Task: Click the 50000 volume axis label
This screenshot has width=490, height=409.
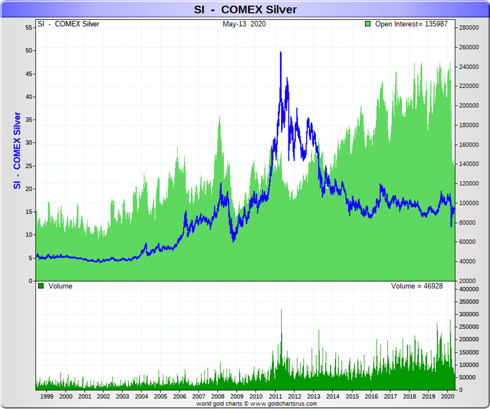Action: click(x=467, y=378)
